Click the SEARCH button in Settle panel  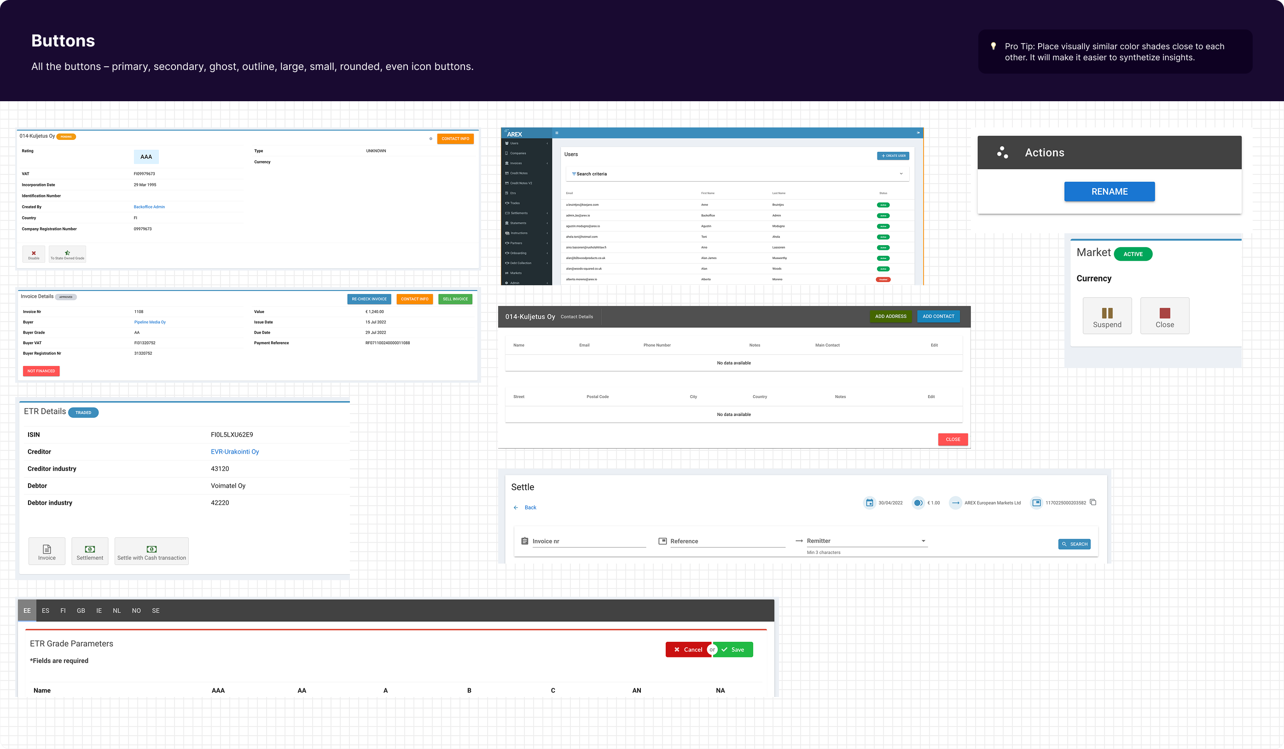click(1074, 544)
